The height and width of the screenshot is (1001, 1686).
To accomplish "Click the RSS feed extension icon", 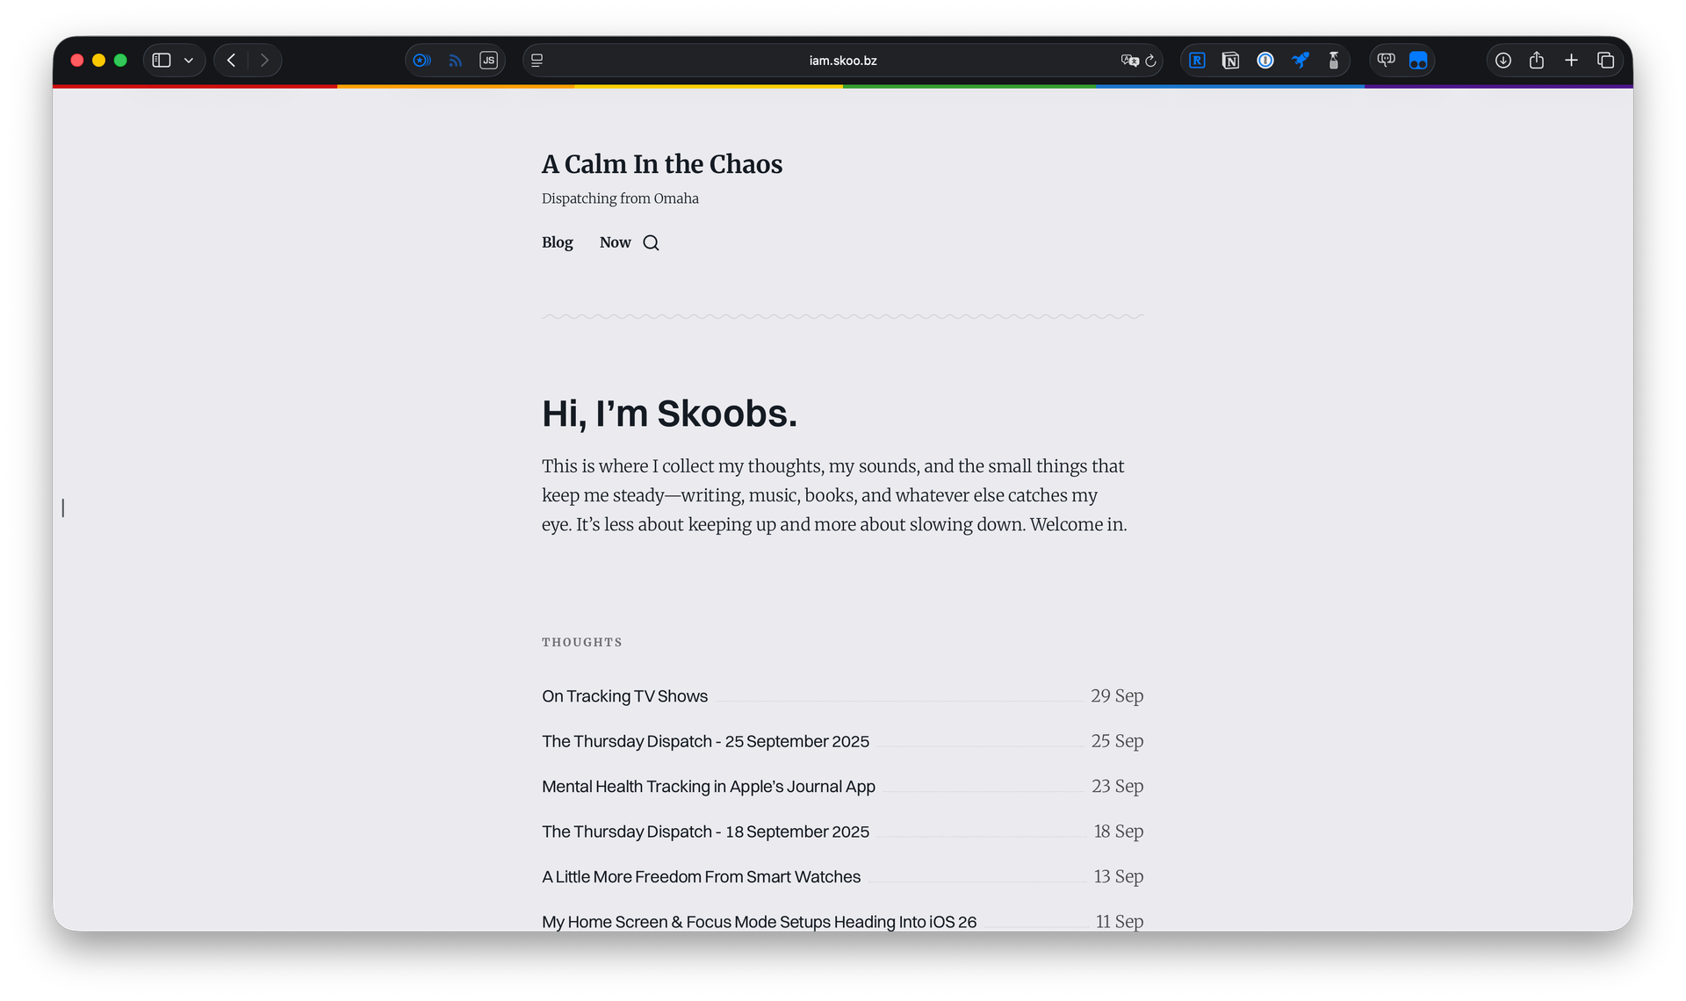I will pos(455,61).
